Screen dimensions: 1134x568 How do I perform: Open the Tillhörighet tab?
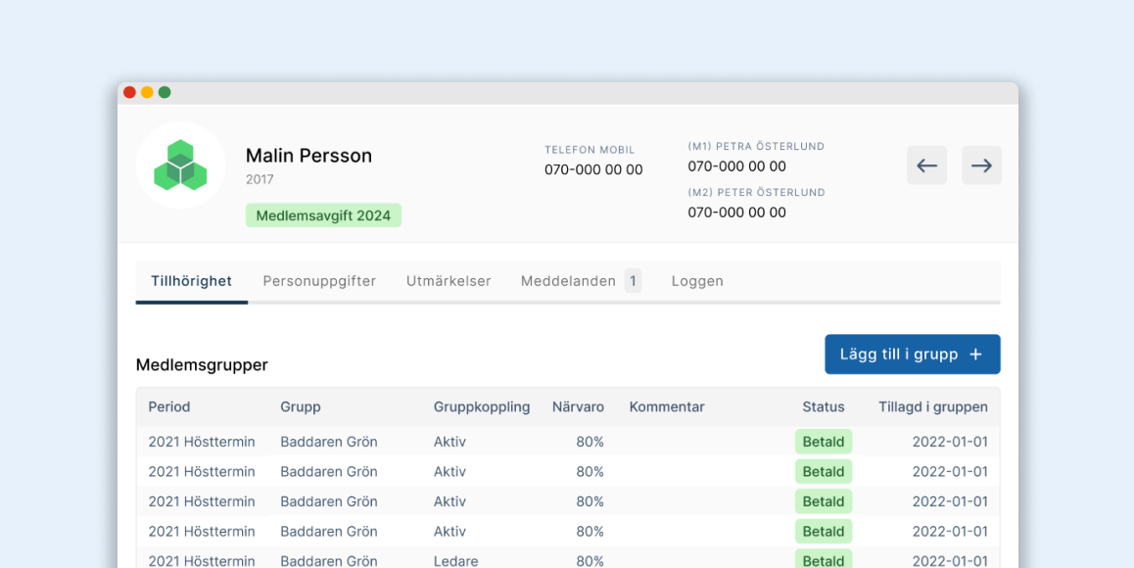pos(191,281)
